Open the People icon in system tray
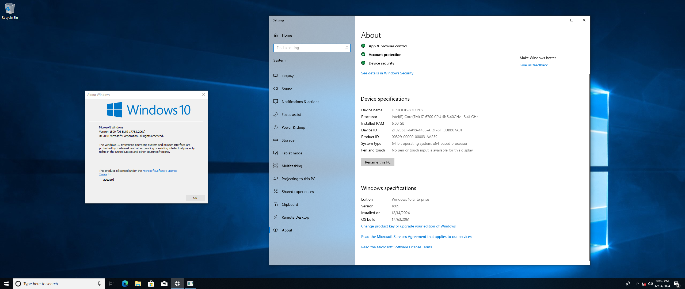The image size is (685, 289). [x=628, y=284]
